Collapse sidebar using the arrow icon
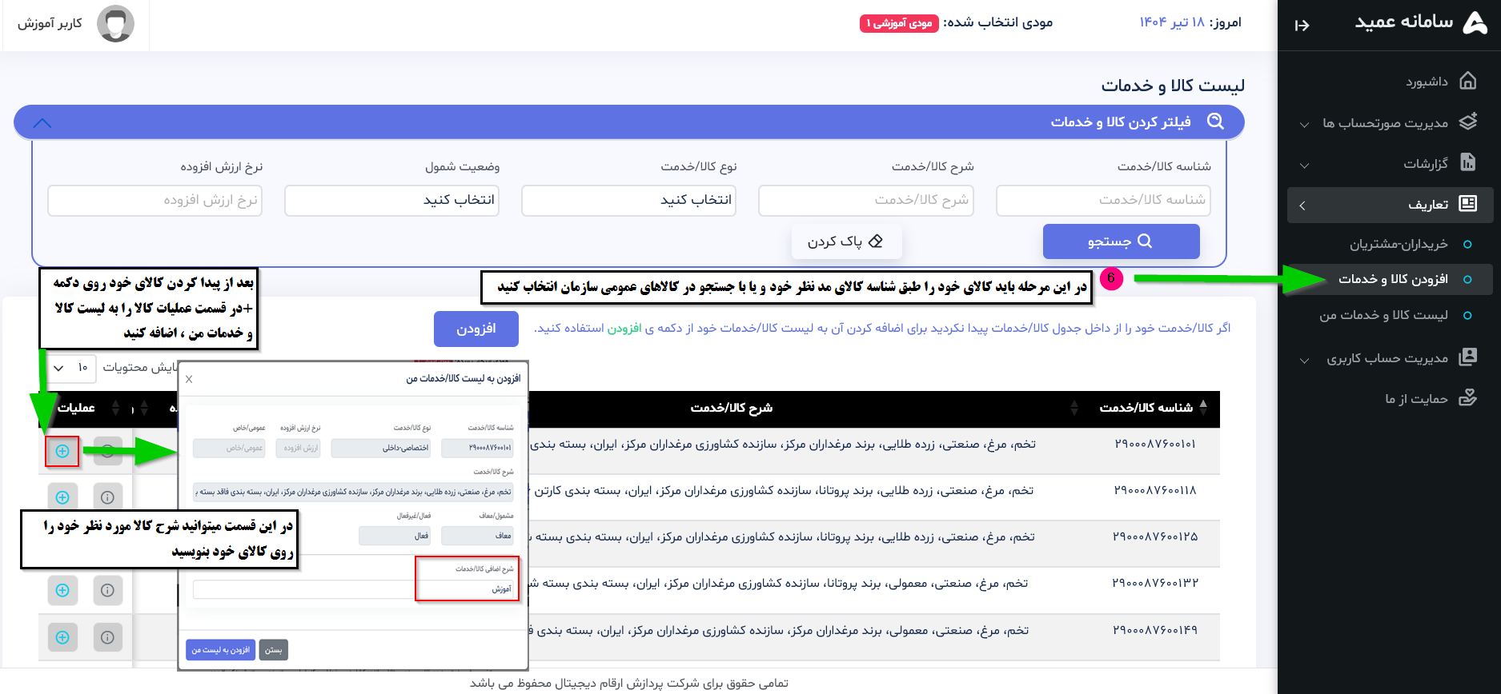This screenshot has width=1501, height=694. pos(1302,26)
